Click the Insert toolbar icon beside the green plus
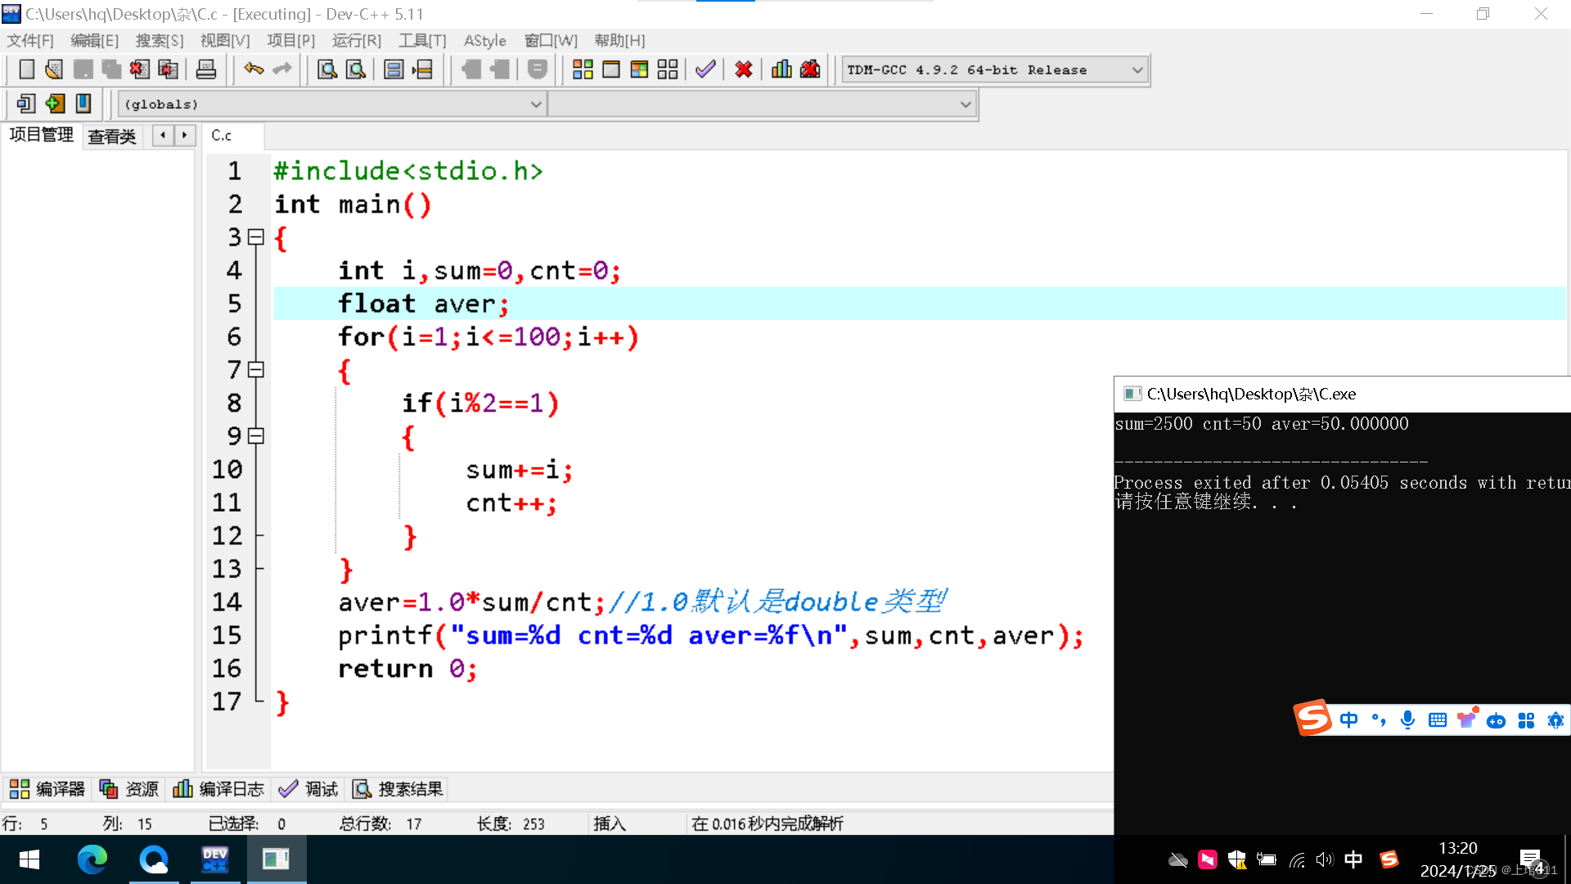The image size is (1571, 884). click(26, 104)
